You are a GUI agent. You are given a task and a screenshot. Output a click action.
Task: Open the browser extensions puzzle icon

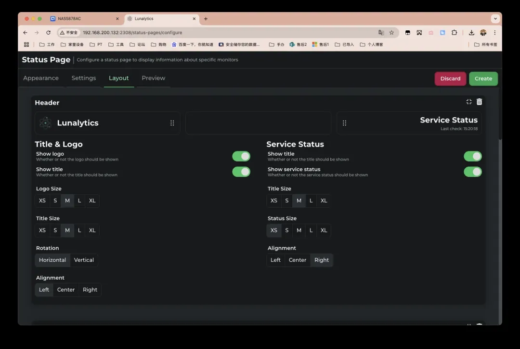coord(454,32)
